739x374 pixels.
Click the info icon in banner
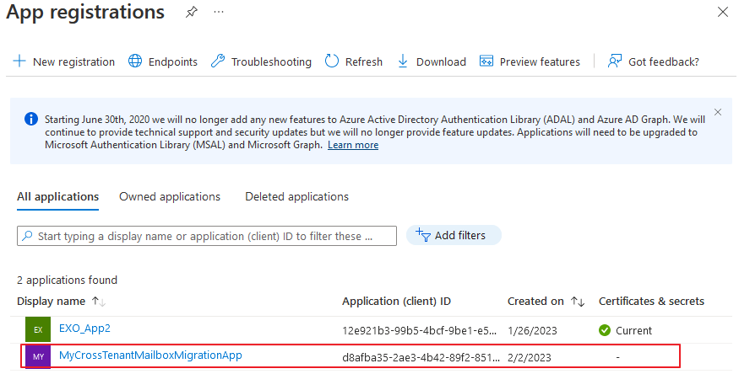pyautogui.click(x=31, y=119)
